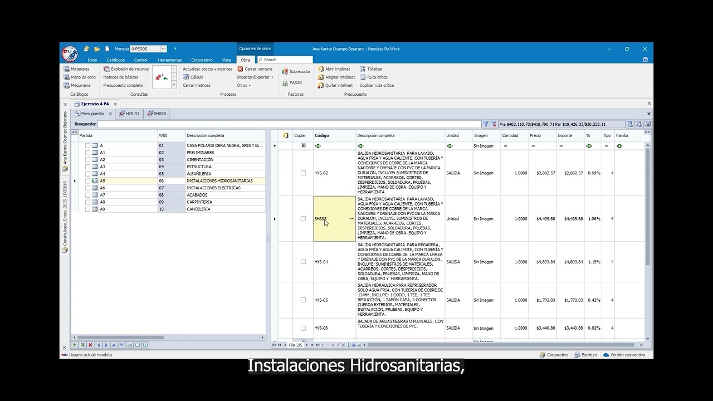Screen dimensions: 713x401
Task: Open the FASAR factor
Action: (292, 82)
